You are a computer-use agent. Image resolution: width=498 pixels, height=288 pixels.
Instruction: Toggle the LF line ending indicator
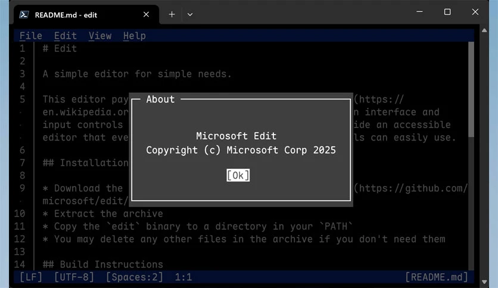point(31,277)
